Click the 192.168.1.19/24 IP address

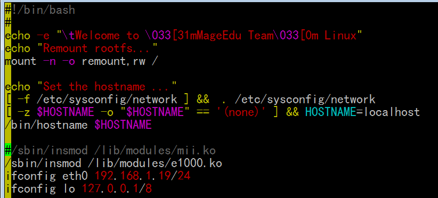(x=142, y=176)
